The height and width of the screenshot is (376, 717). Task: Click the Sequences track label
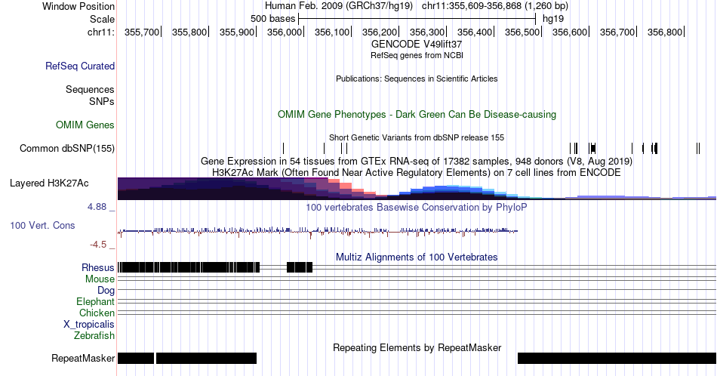tap(90, 89)
